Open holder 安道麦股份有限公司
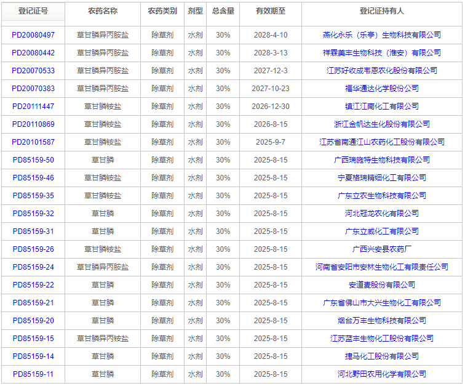Viewport: 465px width, 386px height. (382, 285)
